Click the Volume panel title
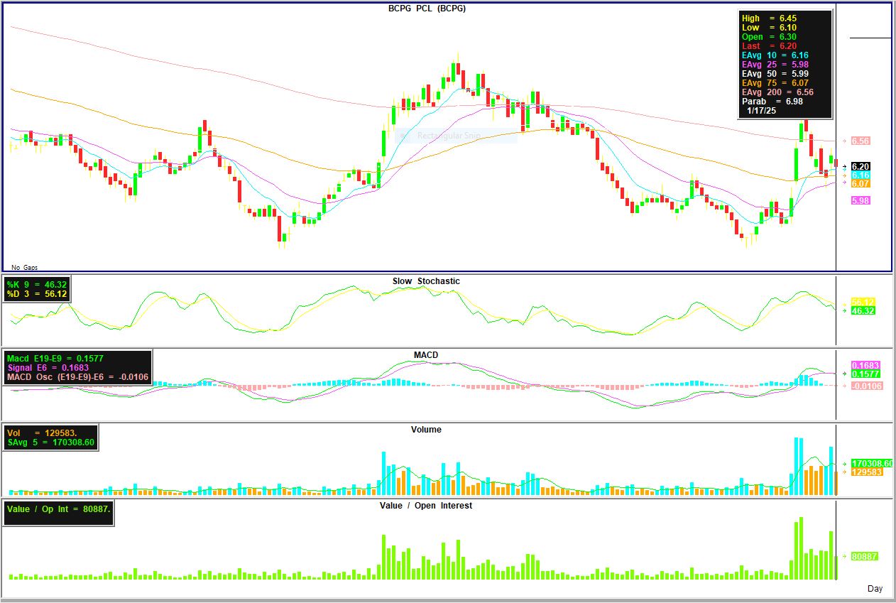This screenshot has width=896, height=603. tap(426, 430)
